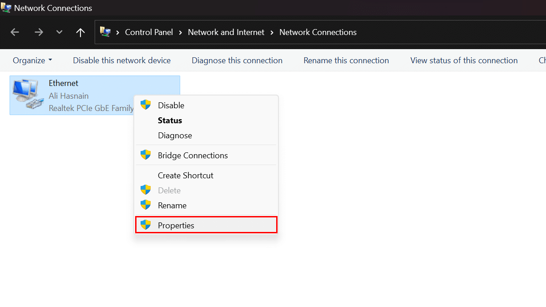Click the Forward navigation arrow
Viewport: 546px width, 307px height.
click(39, 32)
